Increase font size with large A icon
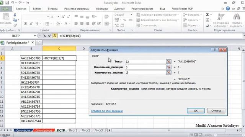Screen dimensions: 245x137 pos(63,17)
